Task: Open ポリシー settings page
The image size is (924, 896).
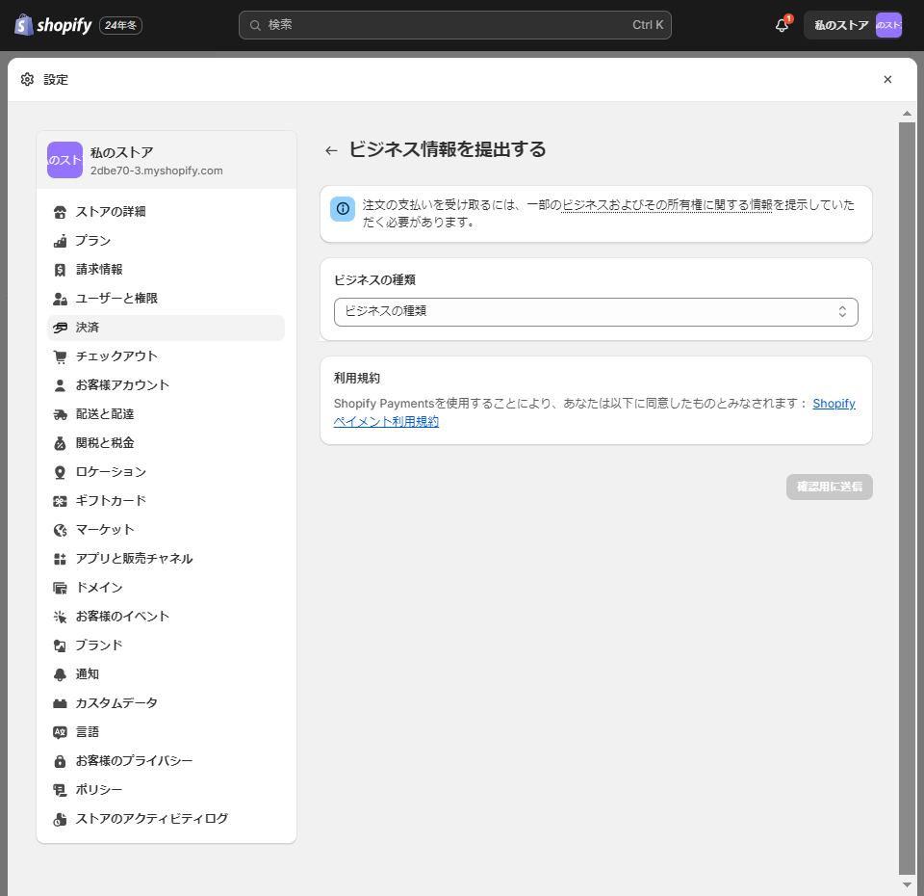Action: 166,790
